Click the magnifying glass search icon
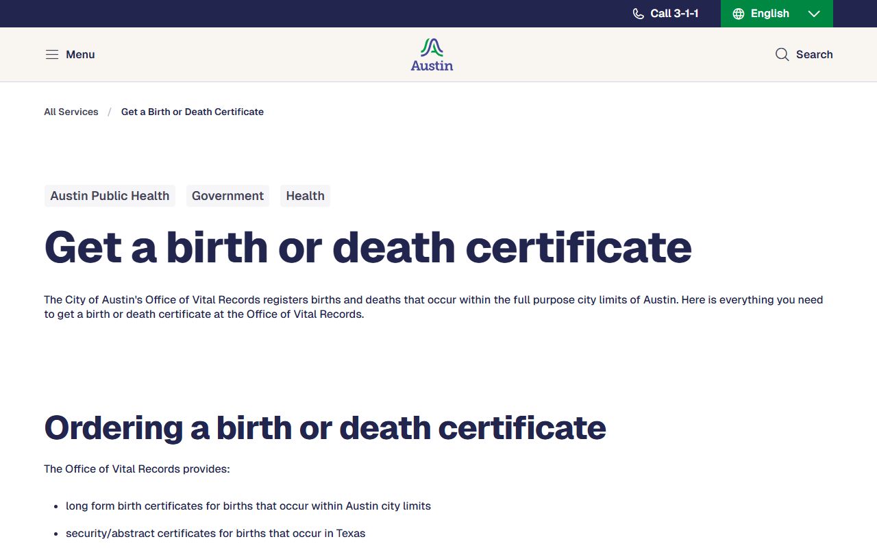Image resolution: width=877 pixels, height=548 pixels. (x=782, y=55)
